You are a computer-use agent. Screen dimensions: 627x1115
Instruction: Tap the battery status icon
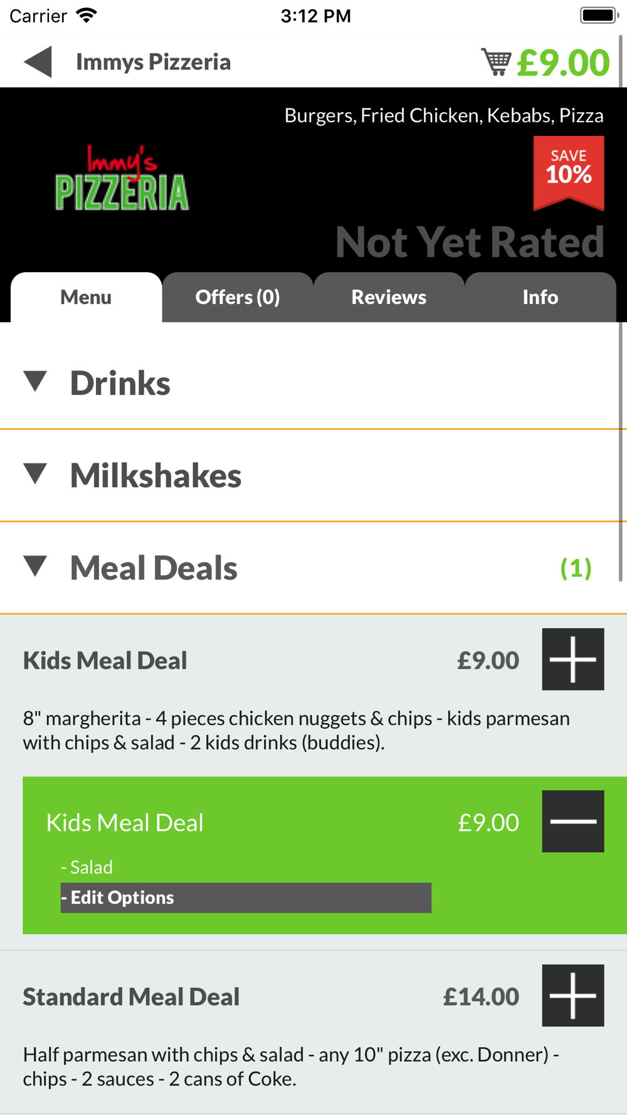point(599,16)
